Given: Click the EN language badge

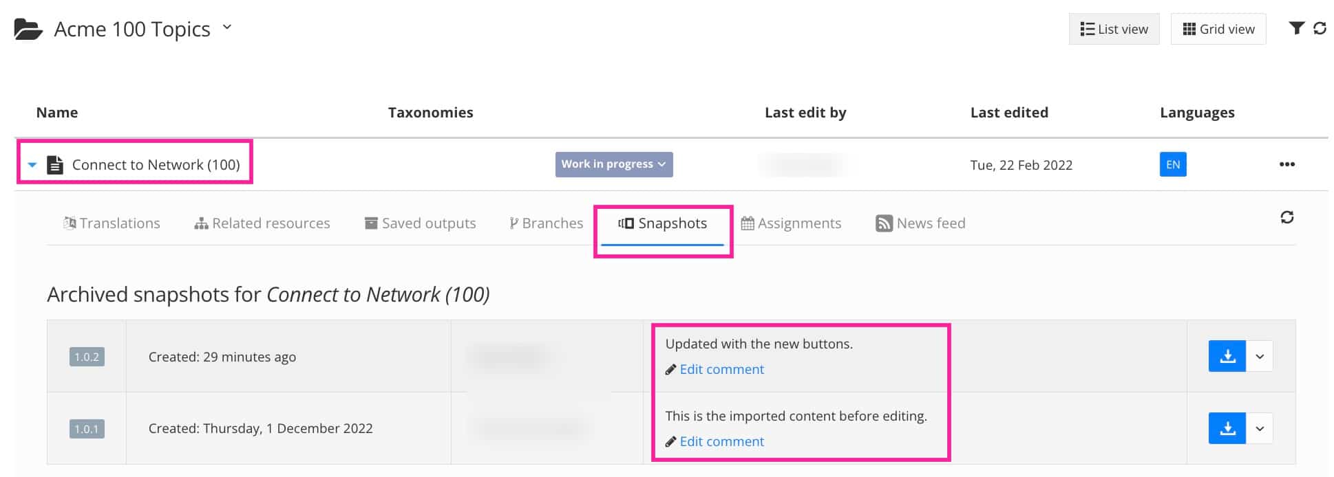Looking at the screenshot, I should [1172, 164].
